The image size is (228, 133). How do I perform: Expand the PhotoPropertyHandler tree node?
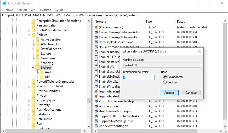coord(29,30)
